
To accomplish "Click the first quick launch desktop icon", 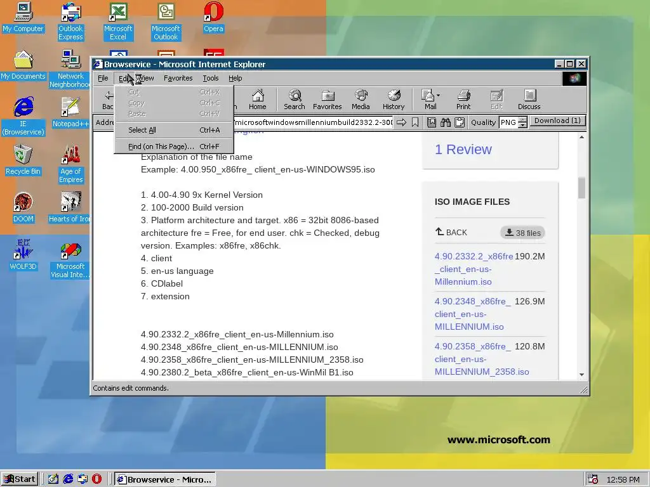I will 53,479.
